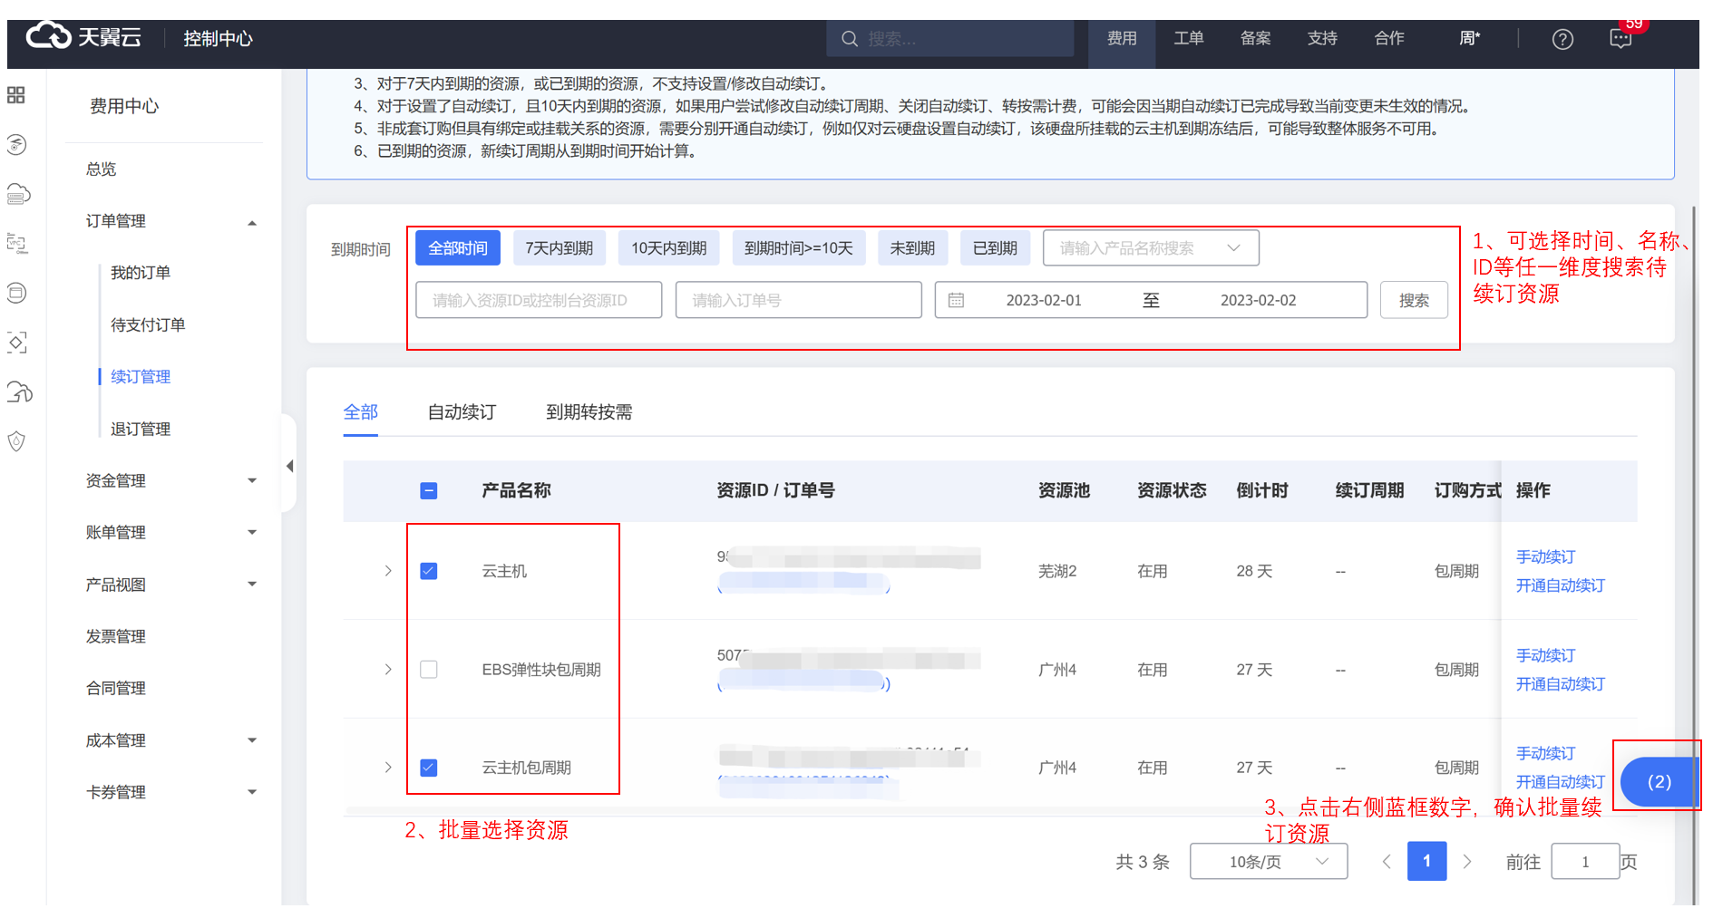Click the help question mark icon
Viewport: 1713px width, 918px height.
point(1562,39)
